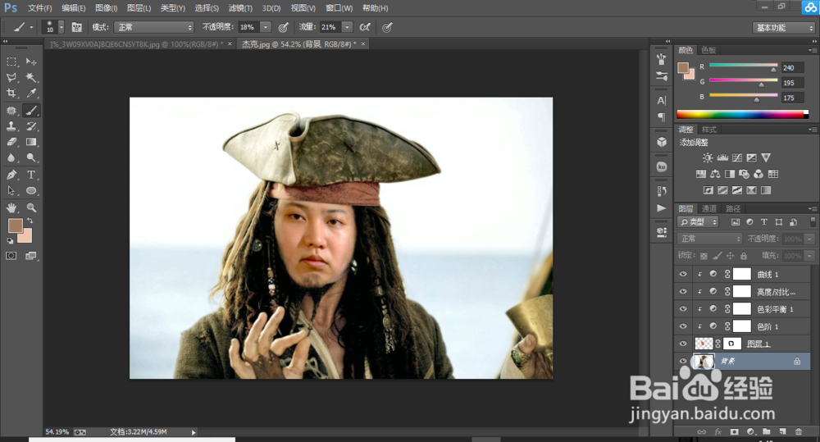Select the 背景 layer thumbnail
Viewport: 820px width, 442px height.
[704, 361]
